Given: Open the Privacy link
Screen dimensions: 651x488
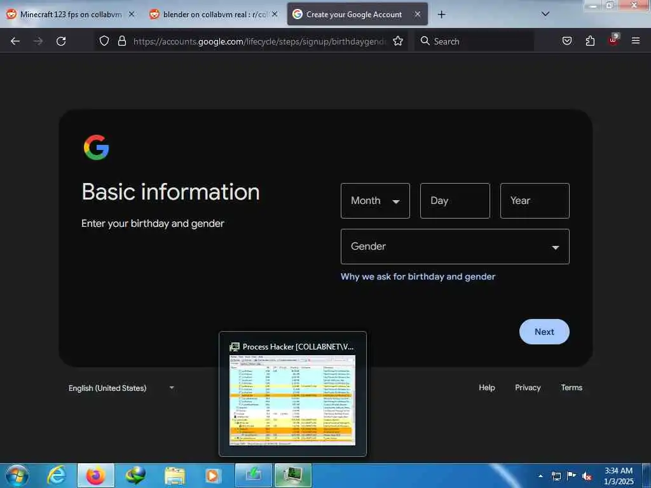Looking at the screenshot, I should coord(528,388).
